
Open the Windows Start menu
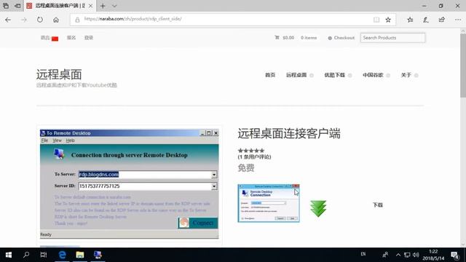(x=8, y=255)
